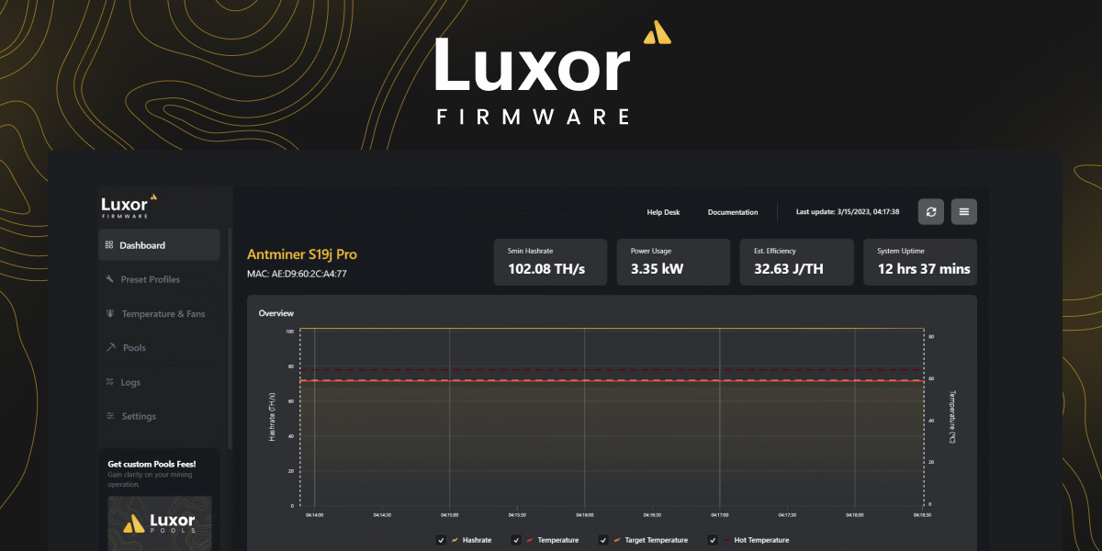Open Preset Profiles via its wrench icon
The image size is (1102, 551).
(110, 279)
